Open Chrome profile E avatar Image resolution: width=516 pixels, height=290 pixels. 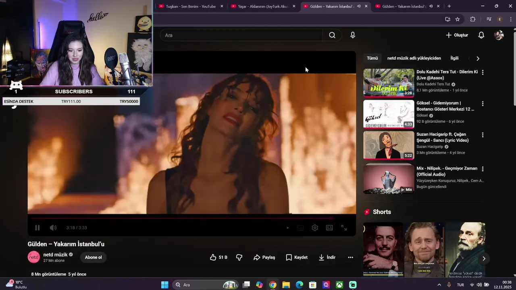point(500,19)
